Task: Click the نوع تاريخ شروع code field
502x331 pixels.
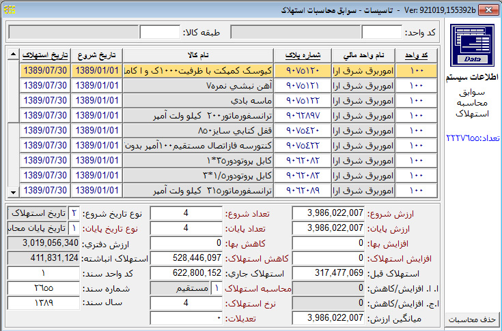Action: tap(74, 213)
